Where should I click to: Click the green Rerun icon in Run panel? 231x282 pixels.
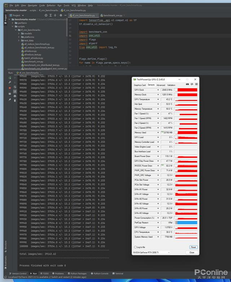[x=10, y=78]
